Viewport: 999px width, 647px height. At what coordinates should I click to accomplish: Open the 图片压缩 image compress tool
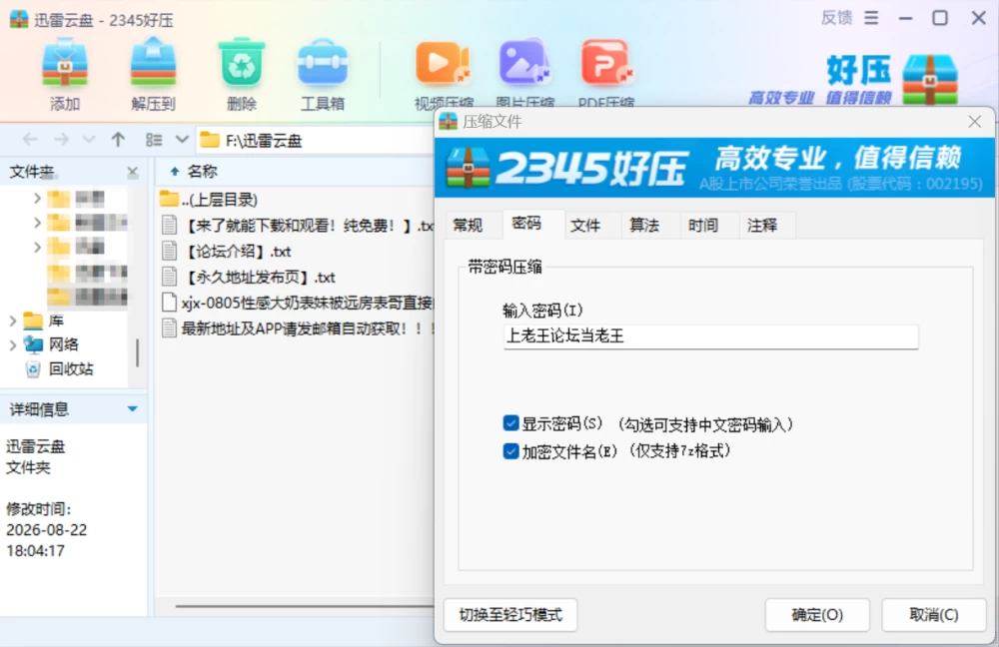pos(525,74)
